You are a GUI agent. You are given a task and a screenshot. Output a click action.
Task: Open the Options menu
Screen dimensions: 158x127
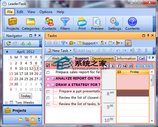tap(46, 12)
